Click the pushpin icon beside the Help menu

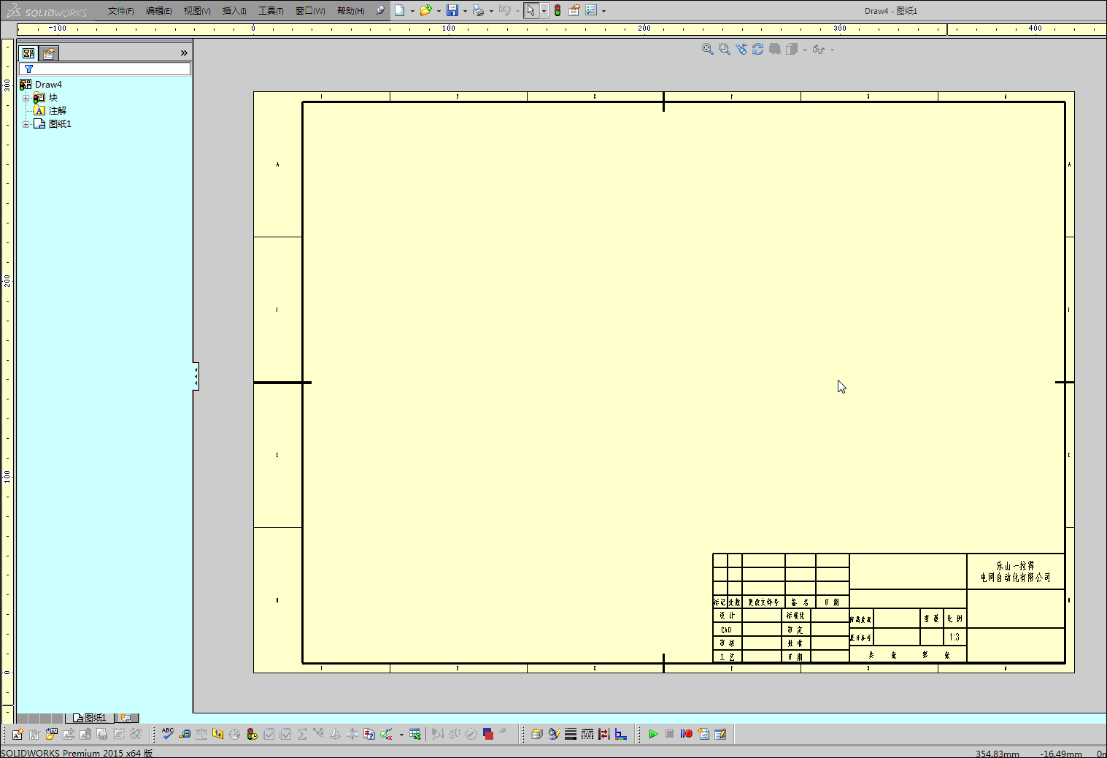coord(380,10)
